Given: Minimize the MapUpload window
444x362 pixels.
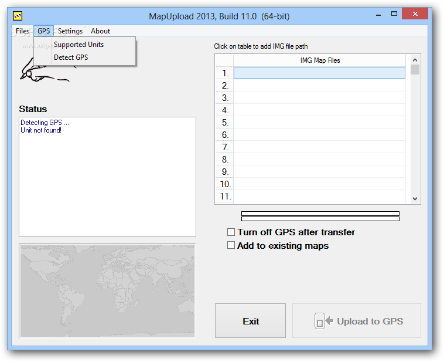Looking at the screenshot, I should tap(378, 14).
